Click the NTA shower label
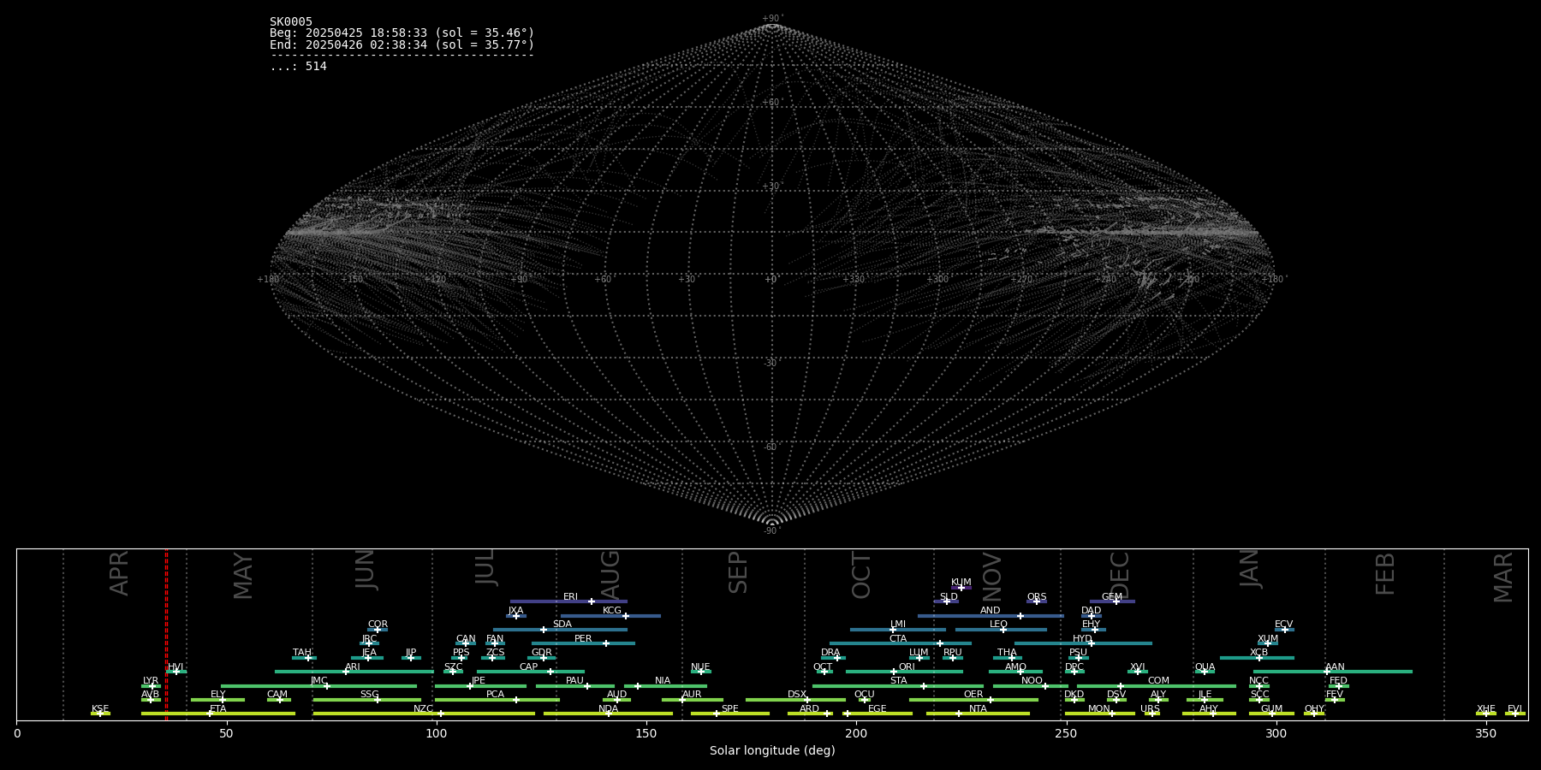This screenshot has height=770, width=1541. [978, 709]
